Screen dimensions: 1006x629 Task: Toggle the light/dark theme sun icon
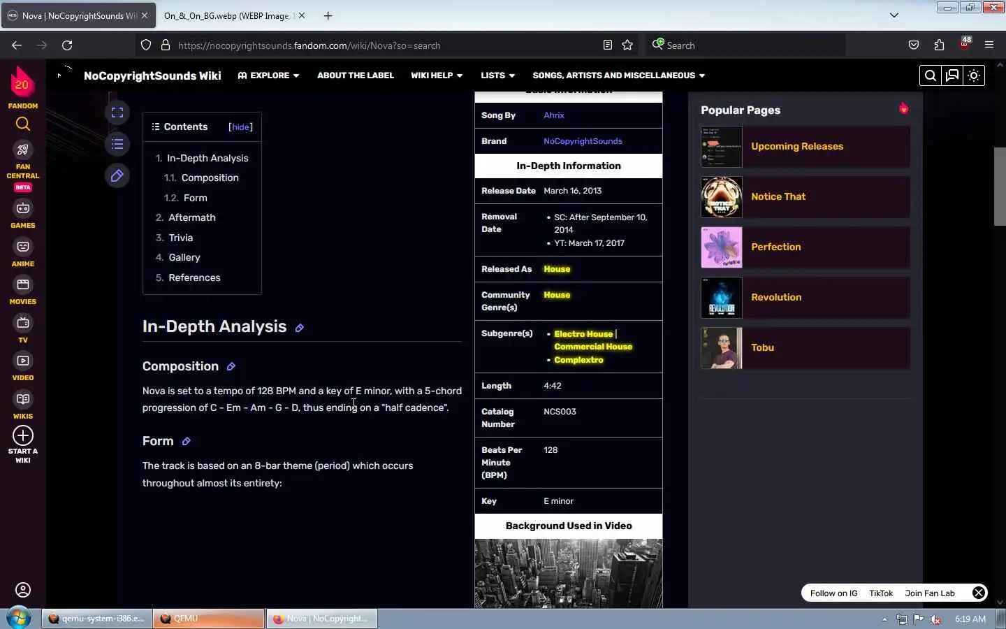coord(974,75)
